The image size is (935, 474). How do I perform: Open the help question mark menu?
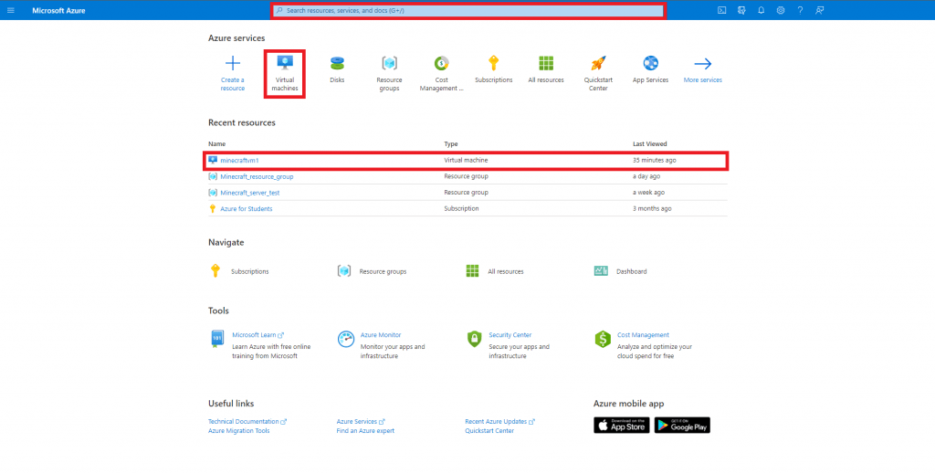pyautogui.click(x=800, y=10)
